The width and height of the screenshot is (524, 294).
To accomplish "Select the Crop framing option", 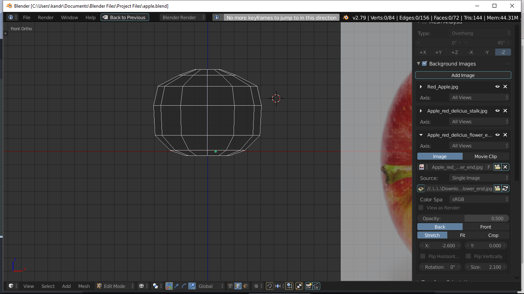I will click(x=493, y=235).
